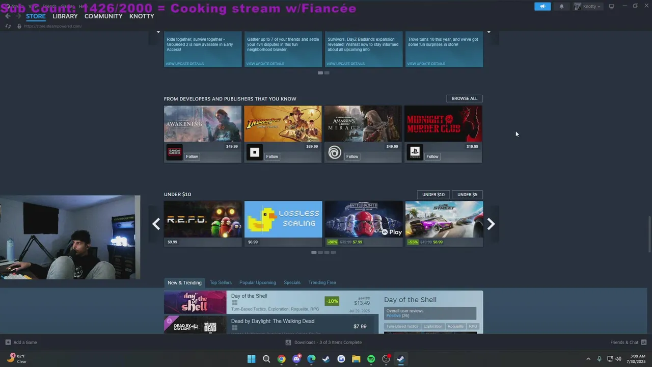Click the UNDER $5 filter button
This screenshot has height=367, width=652.
[468, 194]
